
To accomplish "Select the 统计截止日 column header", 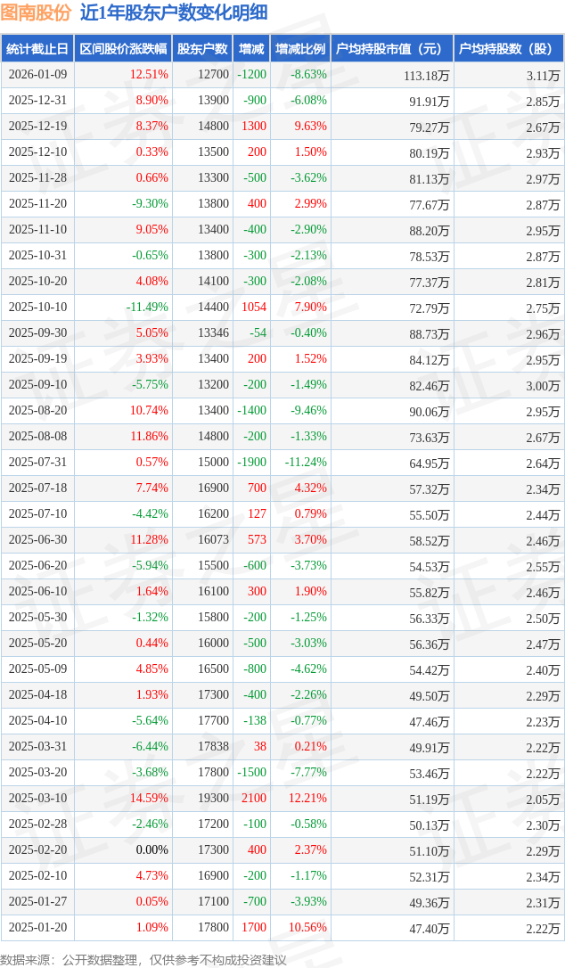I will point(37,49).
